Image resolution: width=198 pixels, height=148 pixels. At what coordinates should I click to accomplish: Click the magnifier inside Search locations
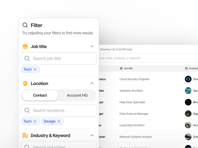[27, 110]
